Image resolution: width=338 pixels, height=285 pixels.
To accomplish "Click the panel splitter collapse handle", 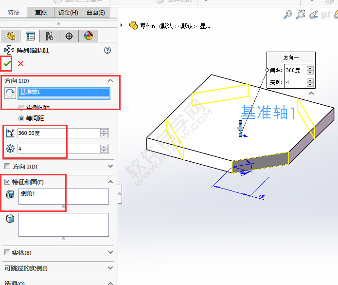I will 120,194.
